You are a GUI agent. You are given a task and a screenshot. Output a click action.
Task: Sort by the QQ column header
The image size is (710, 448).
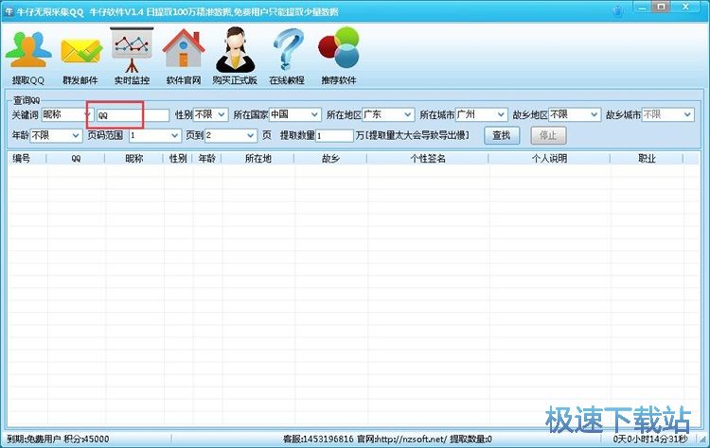pos(76,158)
